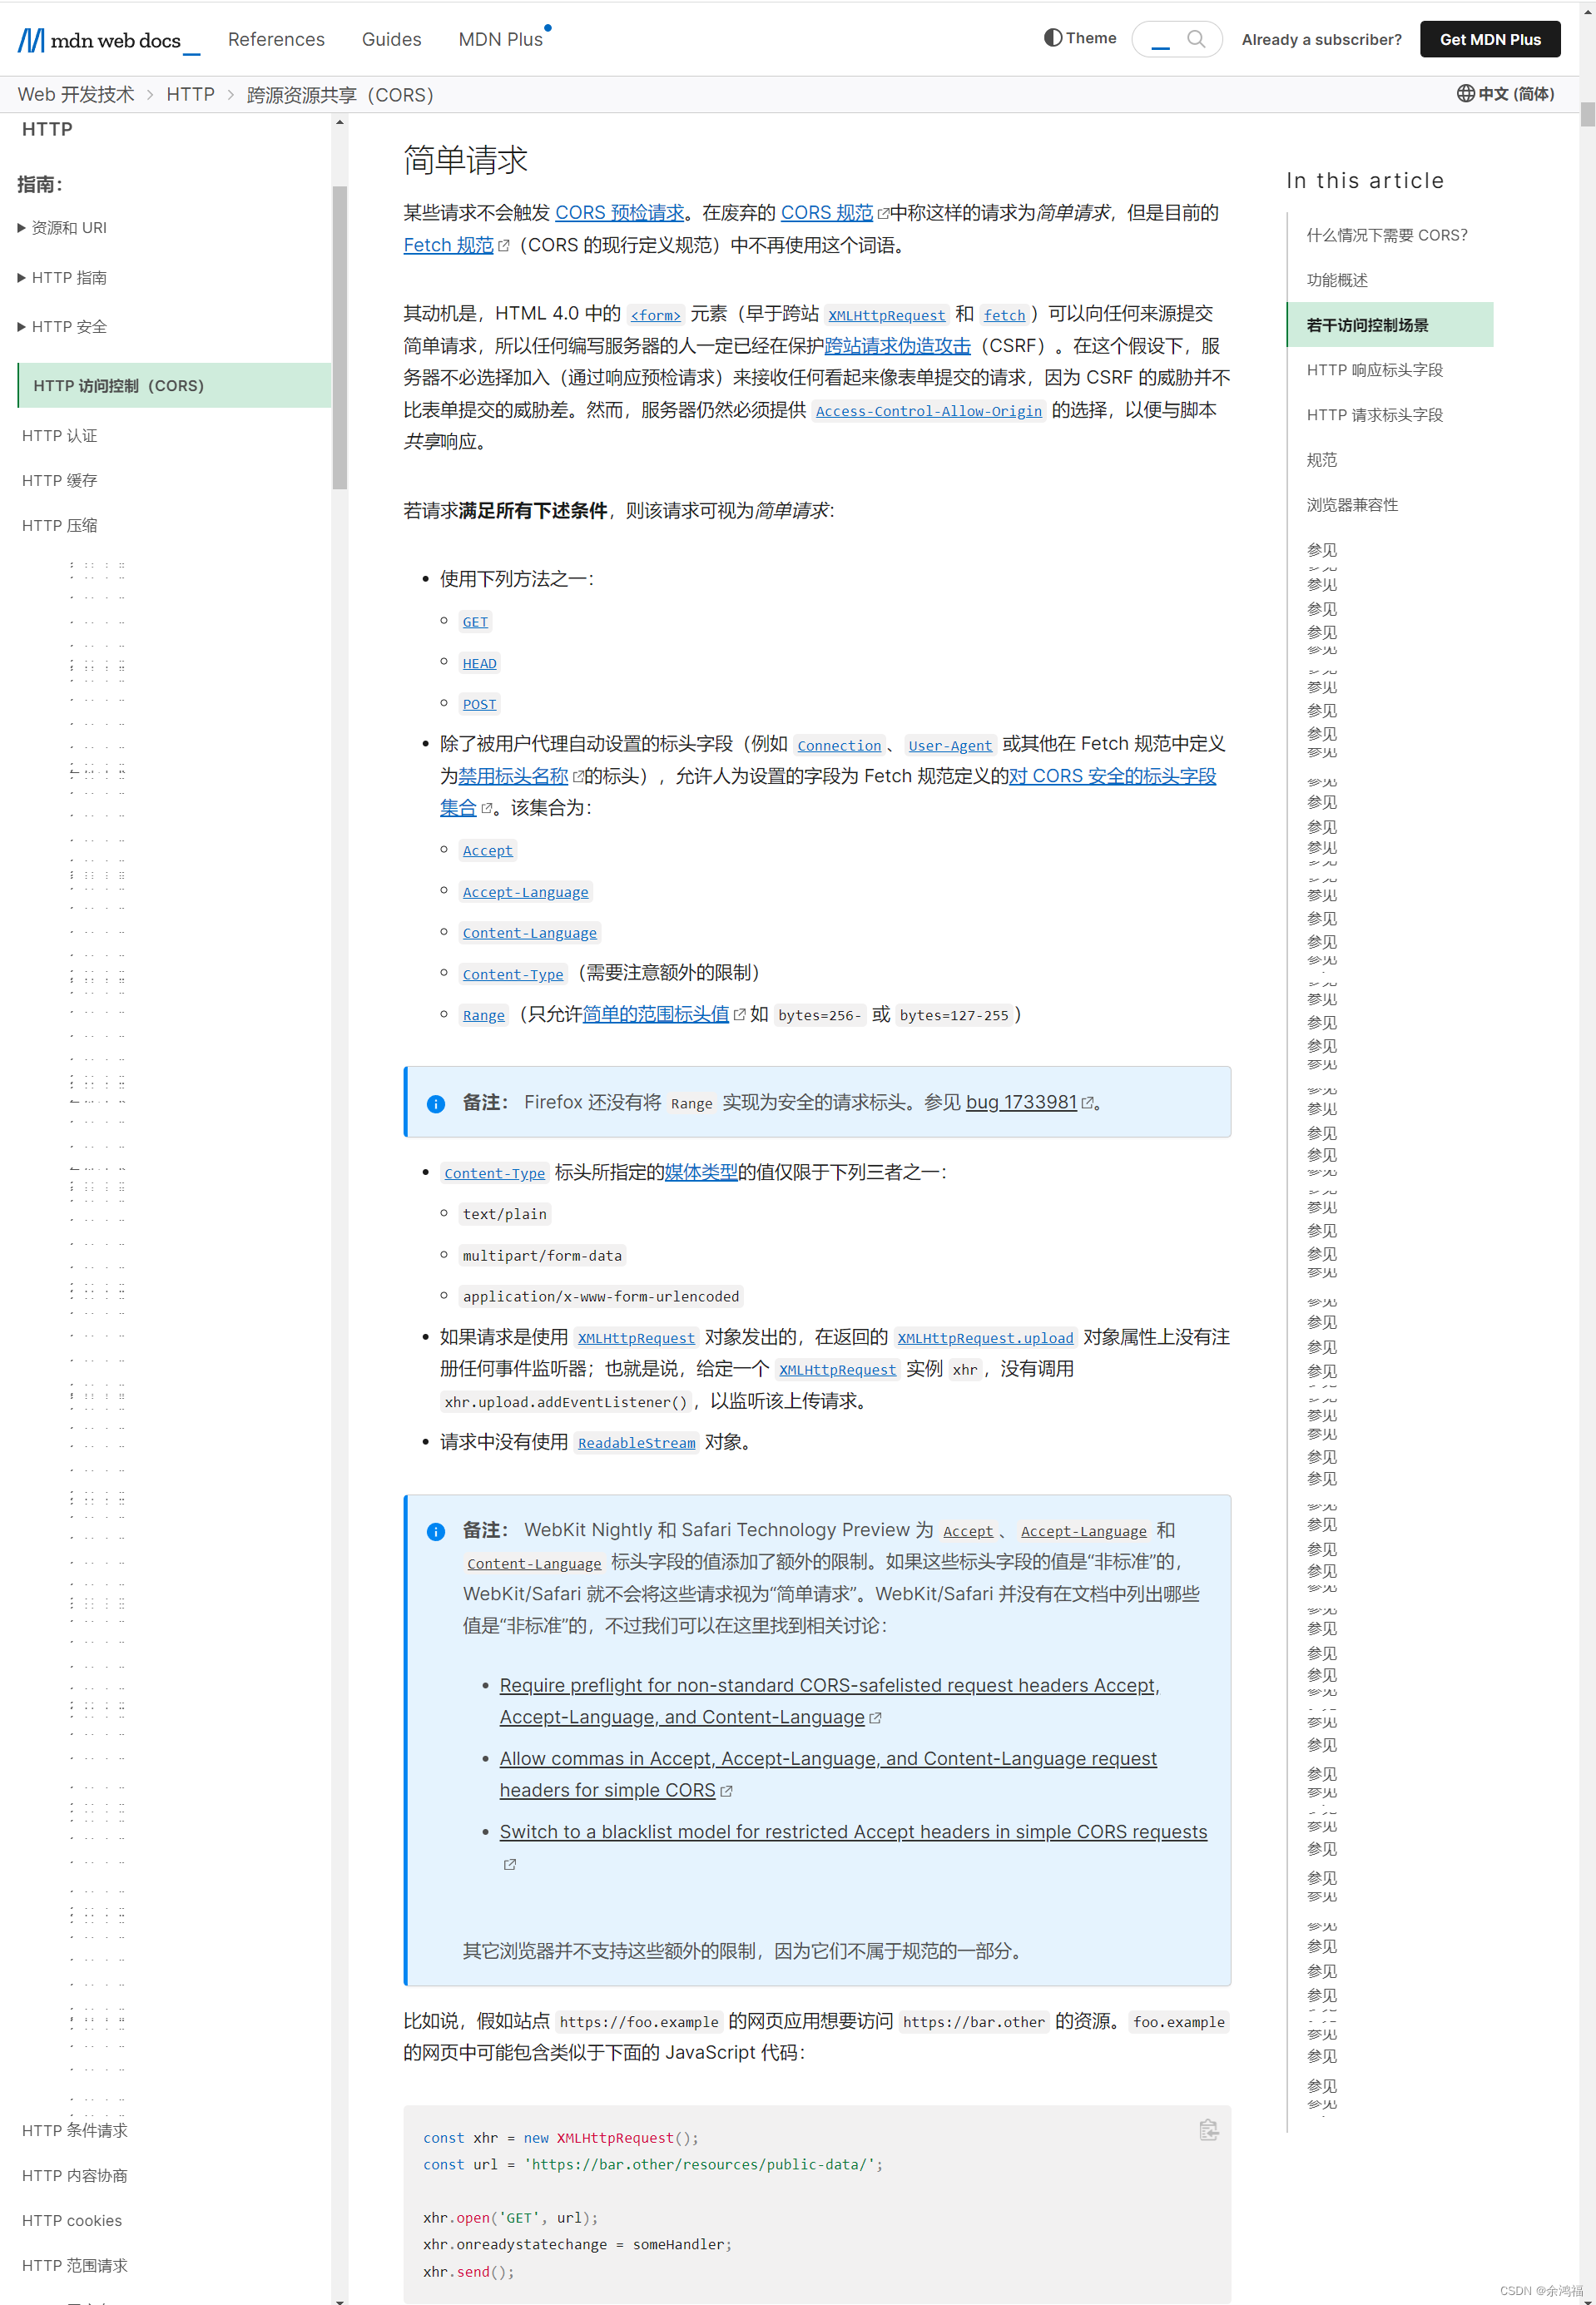This screenshot has height=2305, width=1596.
Task: Expand the HTTP 安全 sidebar section
Action: click(x=62, y=327)
